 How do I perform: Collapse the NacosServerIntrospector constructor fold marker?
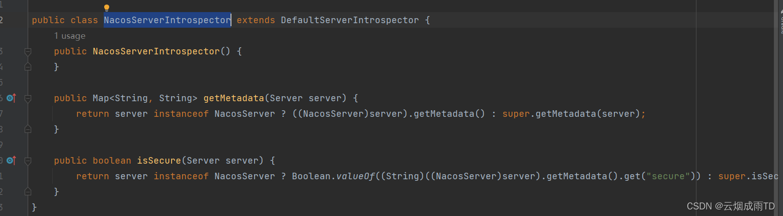click(x=28, y=51)
